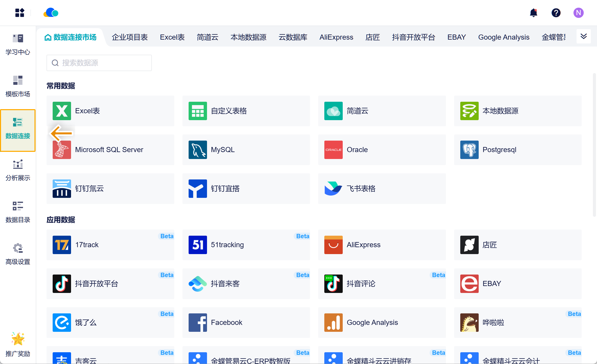This screenshot has height=364, width=597.
Task: Click the 51tracking label
Action: tap(227, 245)
